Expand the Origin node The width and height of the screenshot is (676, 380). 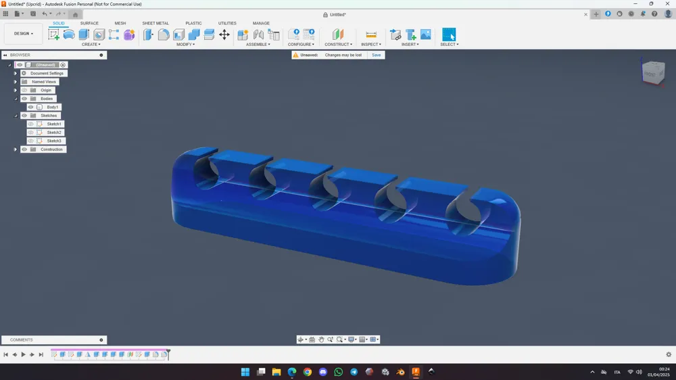coord(16,90)
